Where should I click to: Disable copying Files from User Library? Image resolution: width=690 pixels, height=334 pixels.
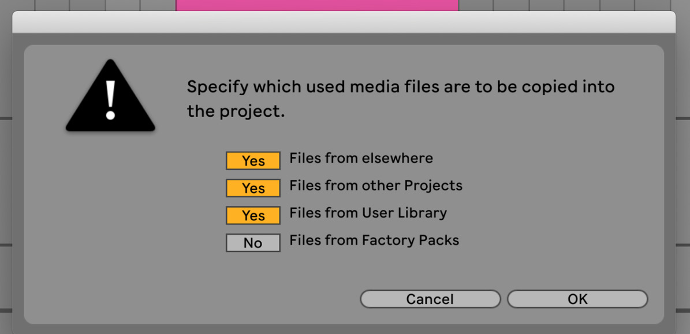pos(253,215)
